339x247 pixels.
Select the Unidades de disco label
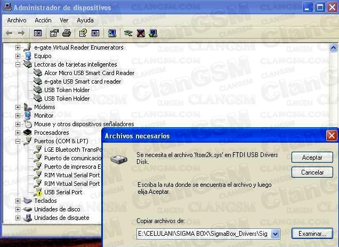[x=57, y=209]
